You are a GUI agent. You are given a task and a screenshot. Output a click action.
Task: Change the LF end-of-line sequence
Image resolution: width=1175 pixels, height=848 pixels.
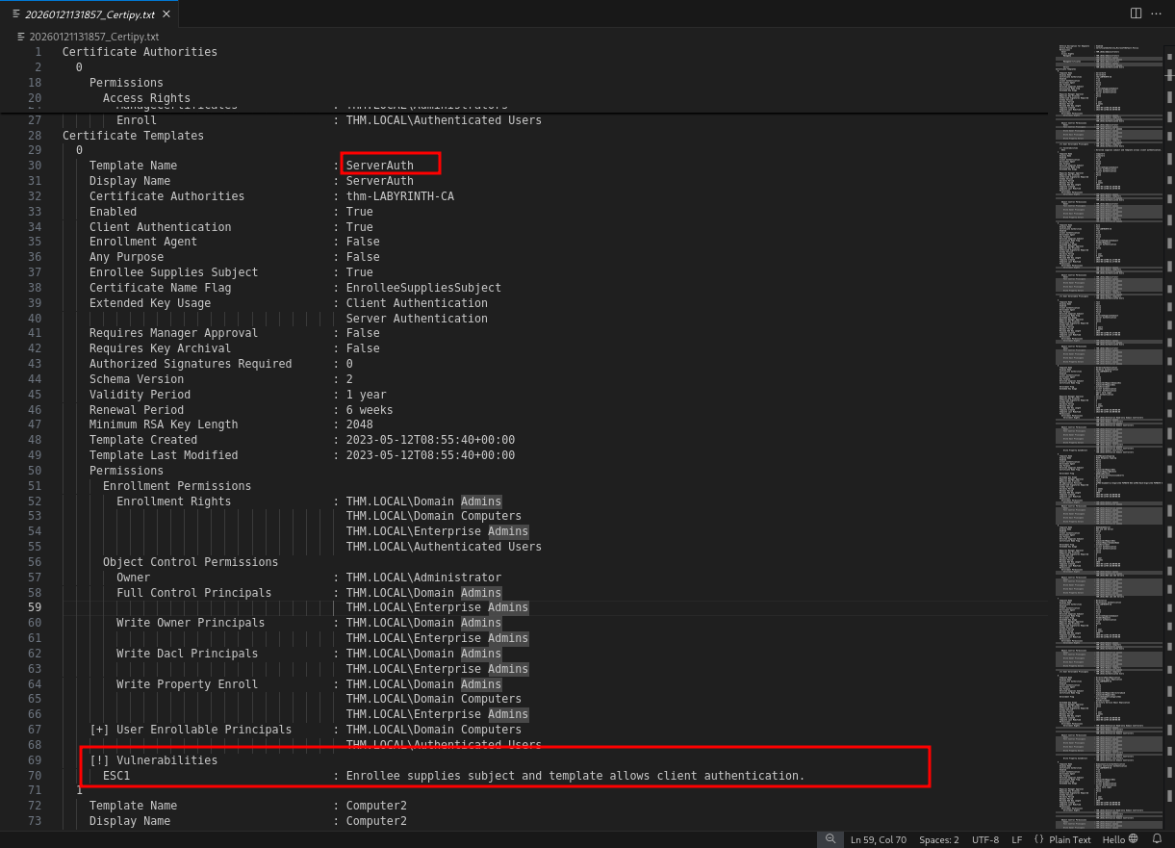tap(1016, 839)
